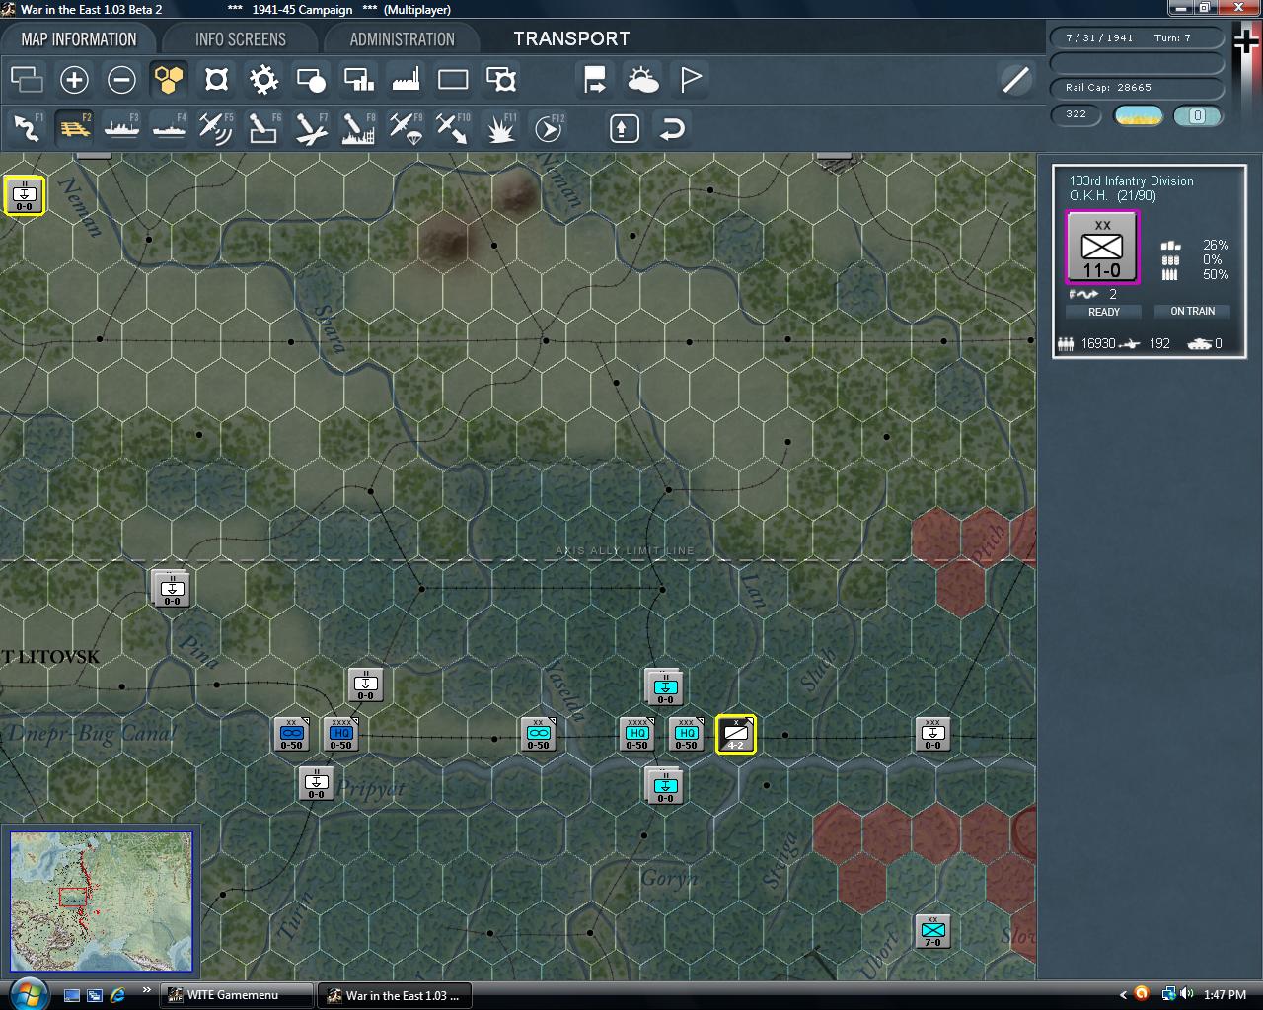Zoom in on the map
Viewport: 1263px width, 1010px height.
[75, 79]
